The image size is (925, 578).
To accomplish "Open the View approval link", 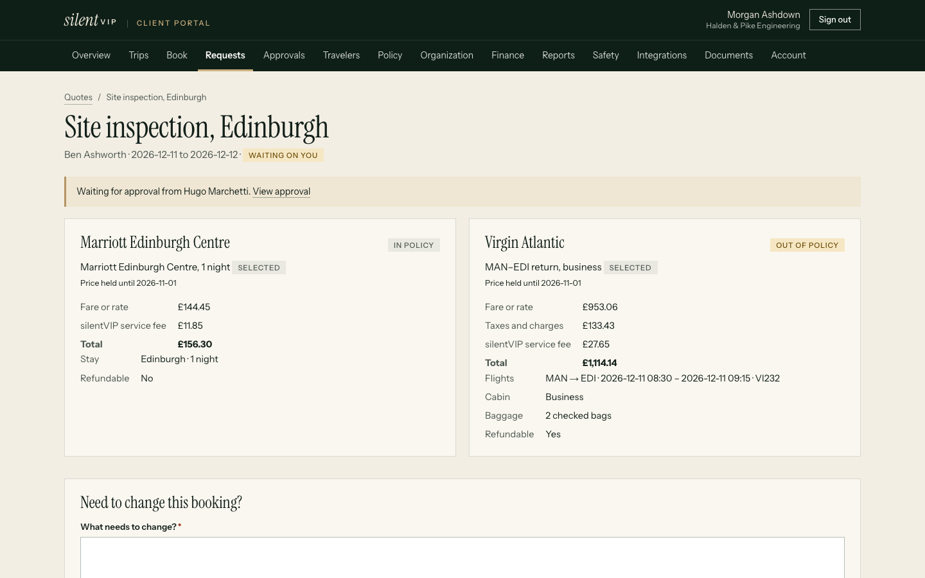I will point(281,191).
